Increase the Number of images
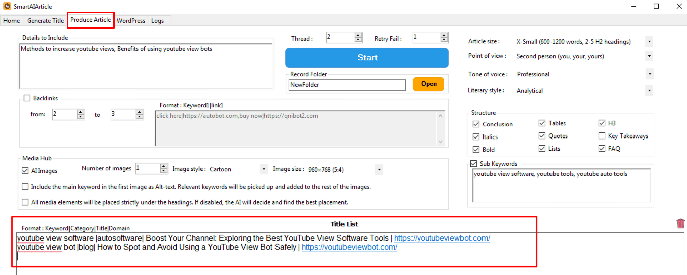 pos(164,166)
